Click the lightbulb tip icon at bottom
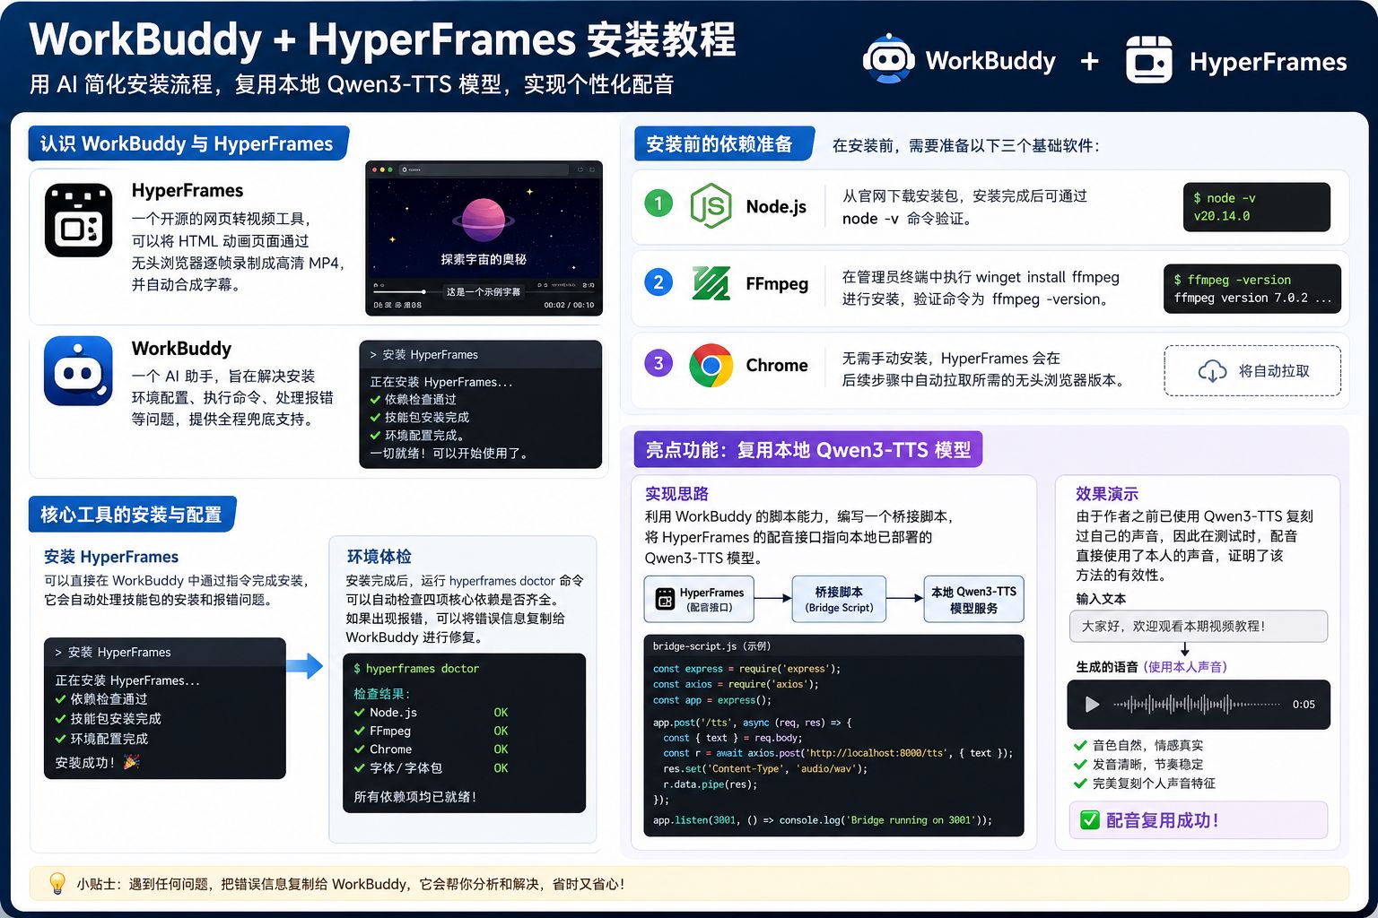 pos(57,883)
